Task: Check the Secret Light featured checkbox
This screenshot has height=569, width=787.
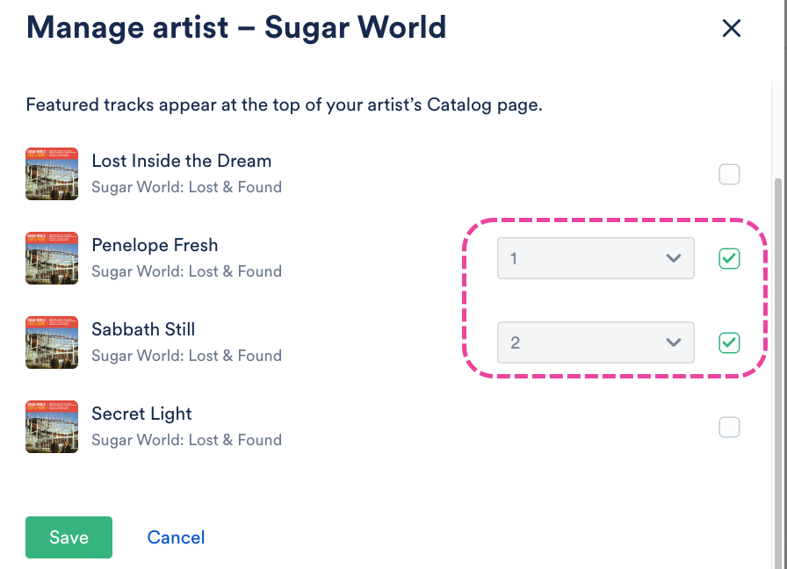Action: pyautogui.click(x=729, y=428)
